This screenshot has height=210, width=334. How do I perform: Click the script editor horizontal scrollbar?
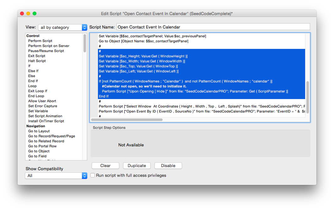pyautogui.click(x=127, y=119)
